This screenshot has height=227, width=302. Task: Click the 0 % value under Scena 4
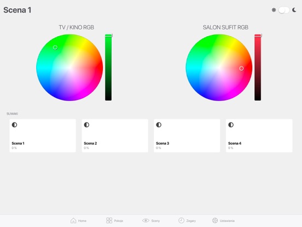(x=231, y=148)
